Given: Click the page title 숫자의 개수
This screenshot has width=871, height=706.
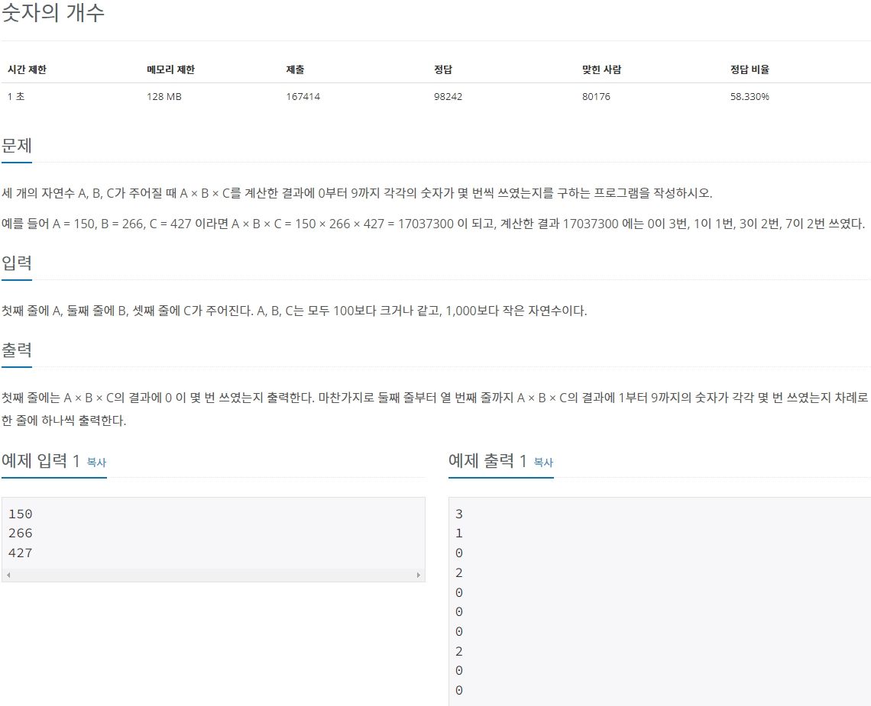Looking at the screenshot, I should [53, 12].
